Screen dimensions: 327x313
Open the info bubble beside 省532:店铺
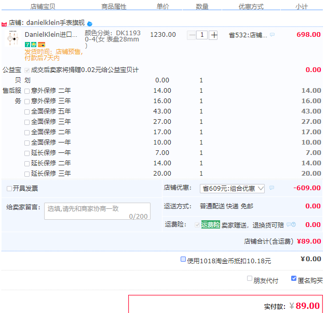click(x=272, y=35)
